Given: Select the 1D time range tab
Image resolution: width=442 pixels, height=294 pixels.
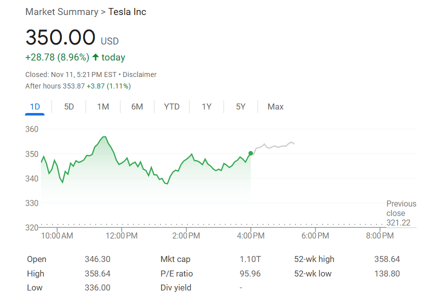Looking at the screenshot, I should [35, 106].
